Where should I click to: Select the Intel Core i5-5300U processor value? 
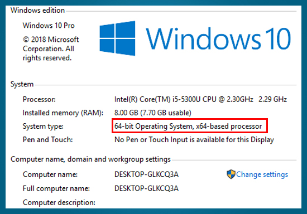coord(200,99)
